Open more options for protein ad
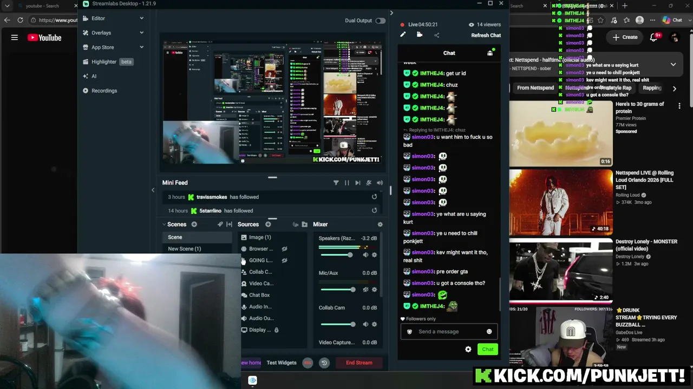 tap(679, 106)
